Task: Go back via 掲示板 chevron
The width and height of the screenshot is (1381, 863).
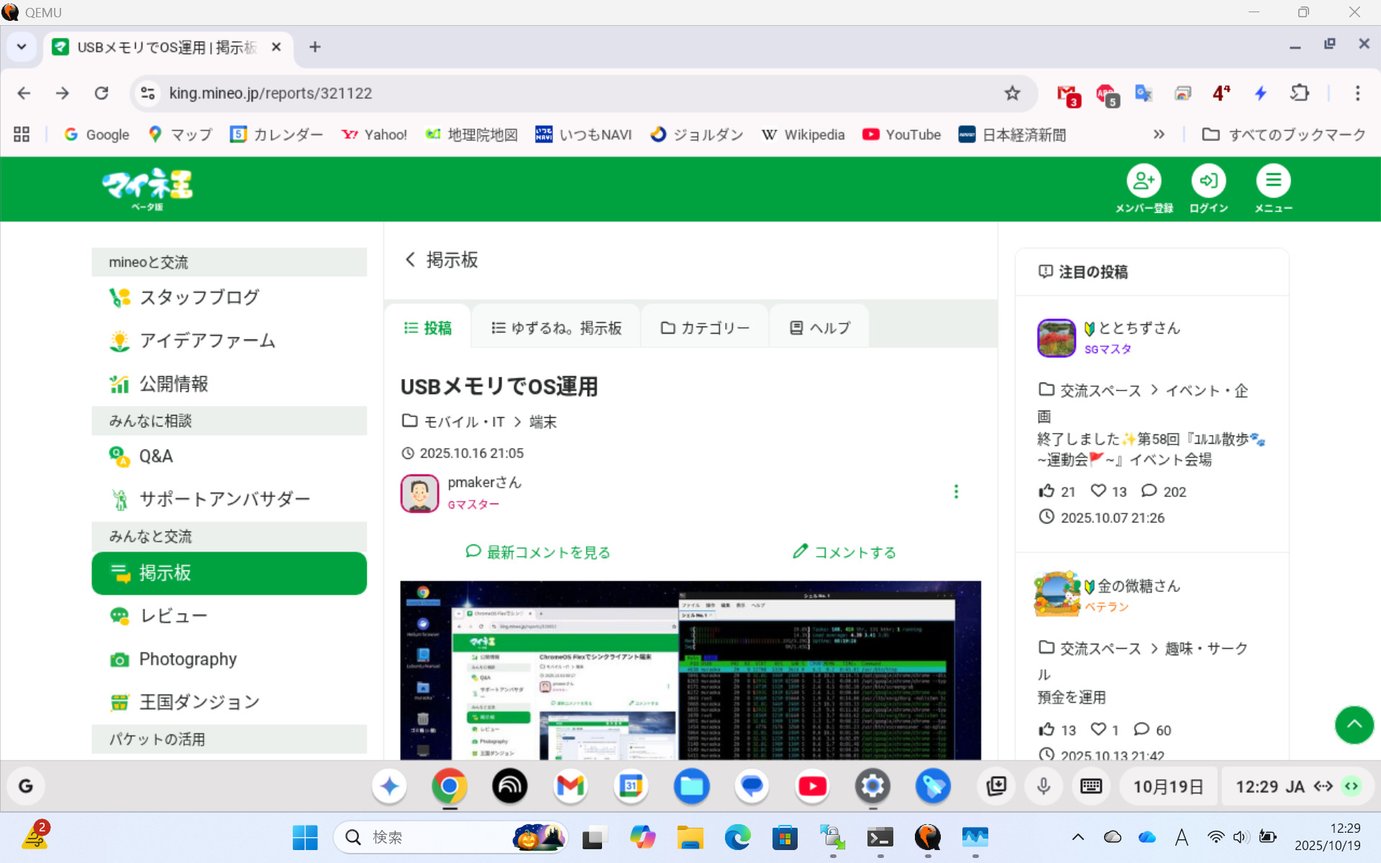Action: pos(411,260)
